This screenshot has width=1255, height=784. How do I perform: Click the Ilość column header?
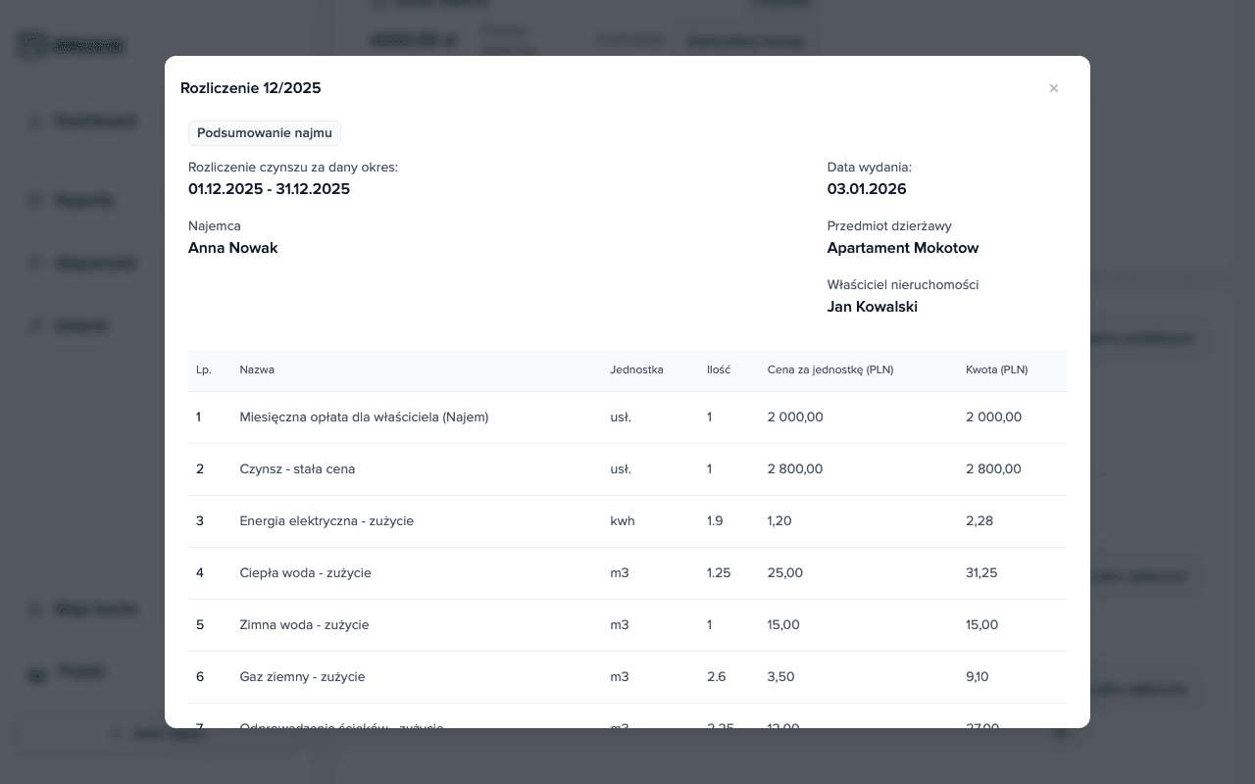point(719,370)
